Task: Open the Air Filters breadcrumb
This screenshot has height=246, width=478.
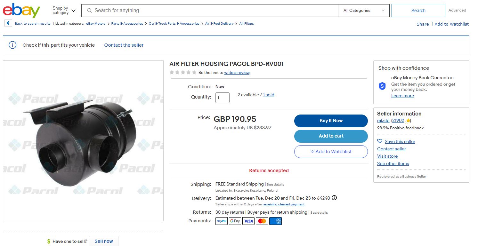Action: [x=247, y=24]
